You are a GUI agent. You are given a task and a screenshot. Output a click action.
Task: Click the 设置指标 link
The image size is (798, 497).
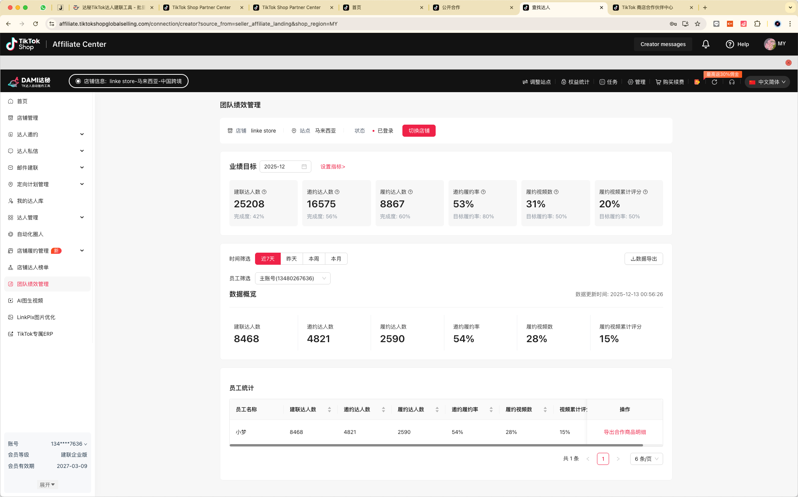[x=332, y=167]
